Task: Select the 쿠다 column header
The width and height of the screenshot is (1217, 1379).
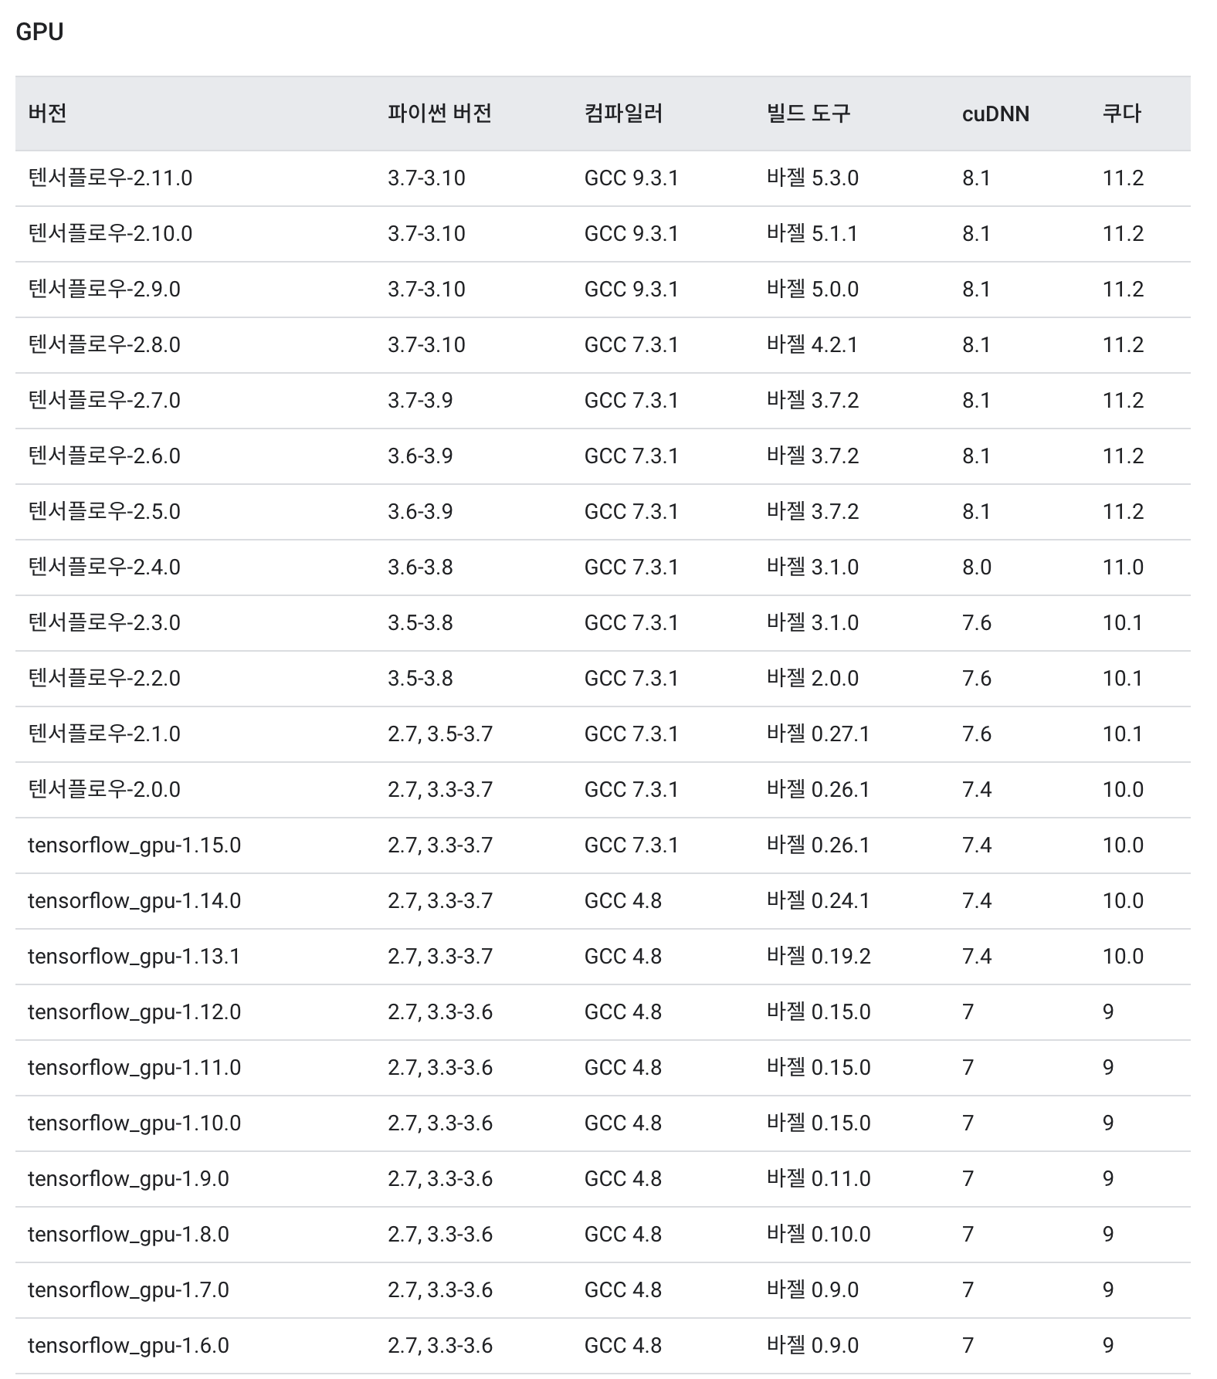Action: tap(1121, 114)
